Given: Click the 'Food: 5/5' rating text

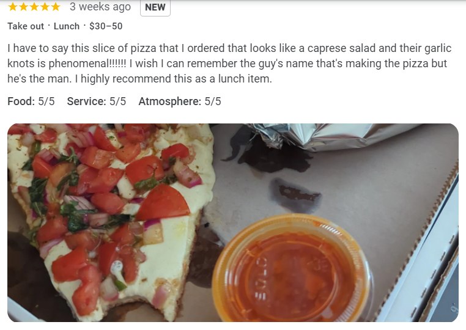Looking at the screenshot, I should click(31, 101).
